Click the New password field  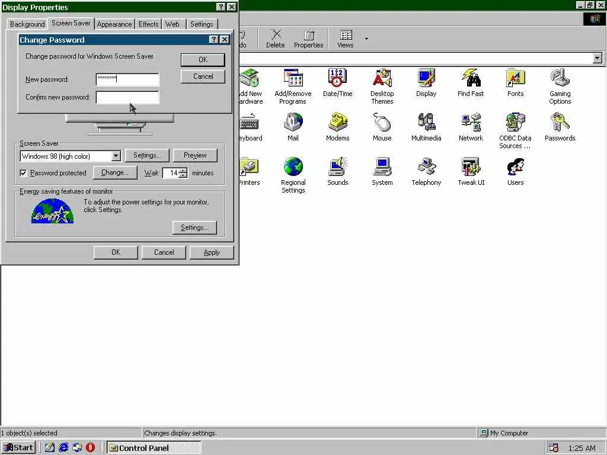pos(127,79)
